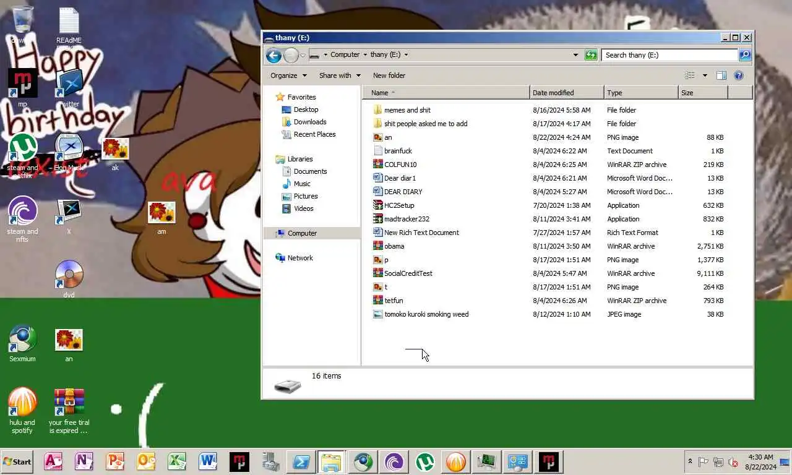Select the SocialCreditTest archive
The width and height of the screenshot is (792, 475).
coord(408,273)
